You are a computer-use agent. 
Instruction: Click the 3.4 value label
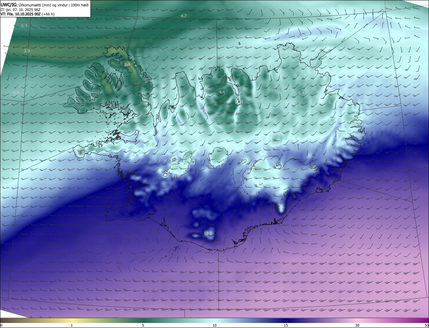pyautogui.click(x=127, y=64)
